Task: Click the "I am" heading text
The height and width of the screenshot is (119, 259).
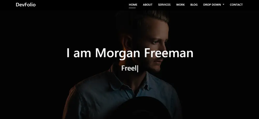Action: 79,53
